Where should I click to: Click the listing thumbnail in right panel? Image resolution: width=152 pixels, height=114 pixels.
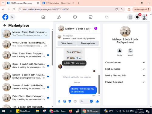pyautogui.click(x=125, y=31)
